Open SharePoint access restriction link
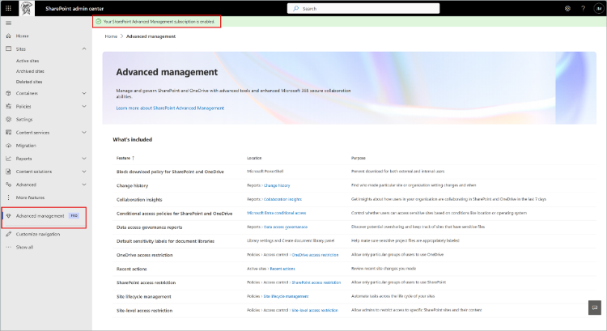 coord(316,282)
